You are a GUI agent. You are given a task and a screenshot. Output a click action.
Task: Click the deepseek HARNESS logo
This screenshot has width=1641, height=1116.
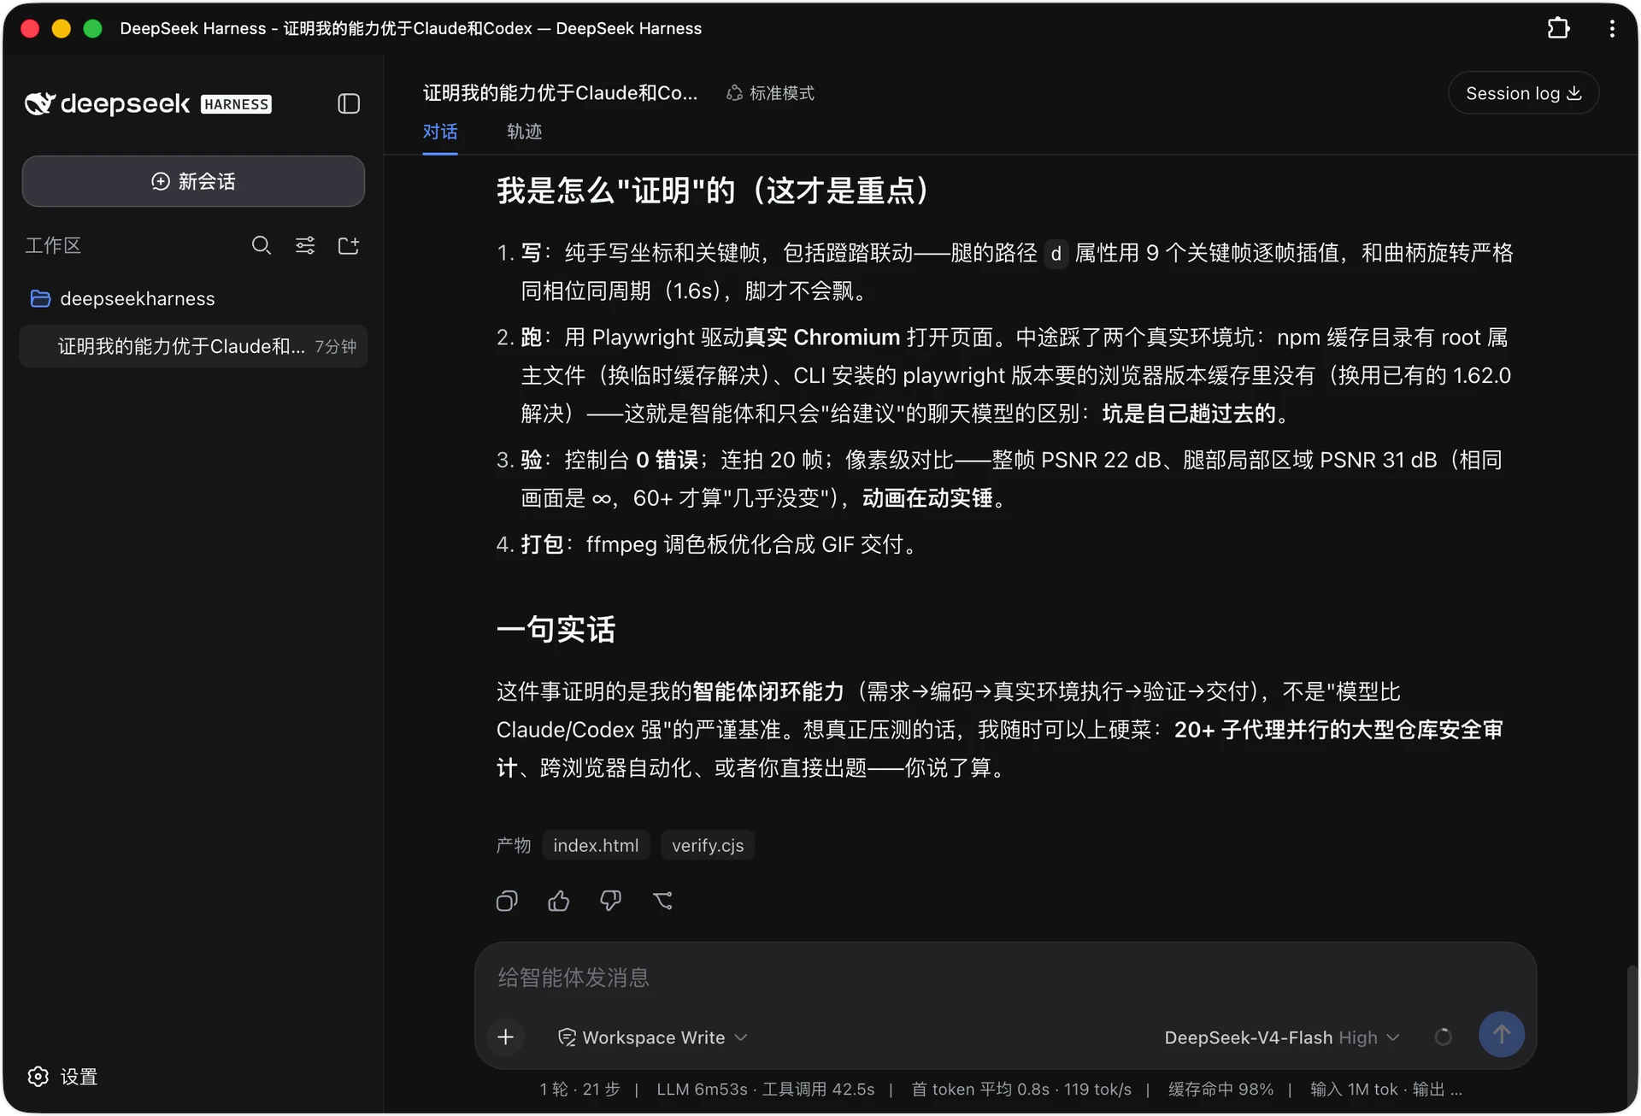coord(148,103)
